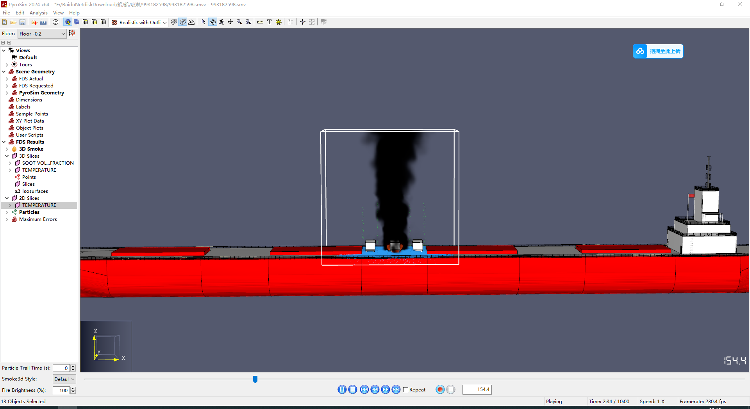The image size is (750, 409).
Task: Select the Default view item
Action: 28,58
